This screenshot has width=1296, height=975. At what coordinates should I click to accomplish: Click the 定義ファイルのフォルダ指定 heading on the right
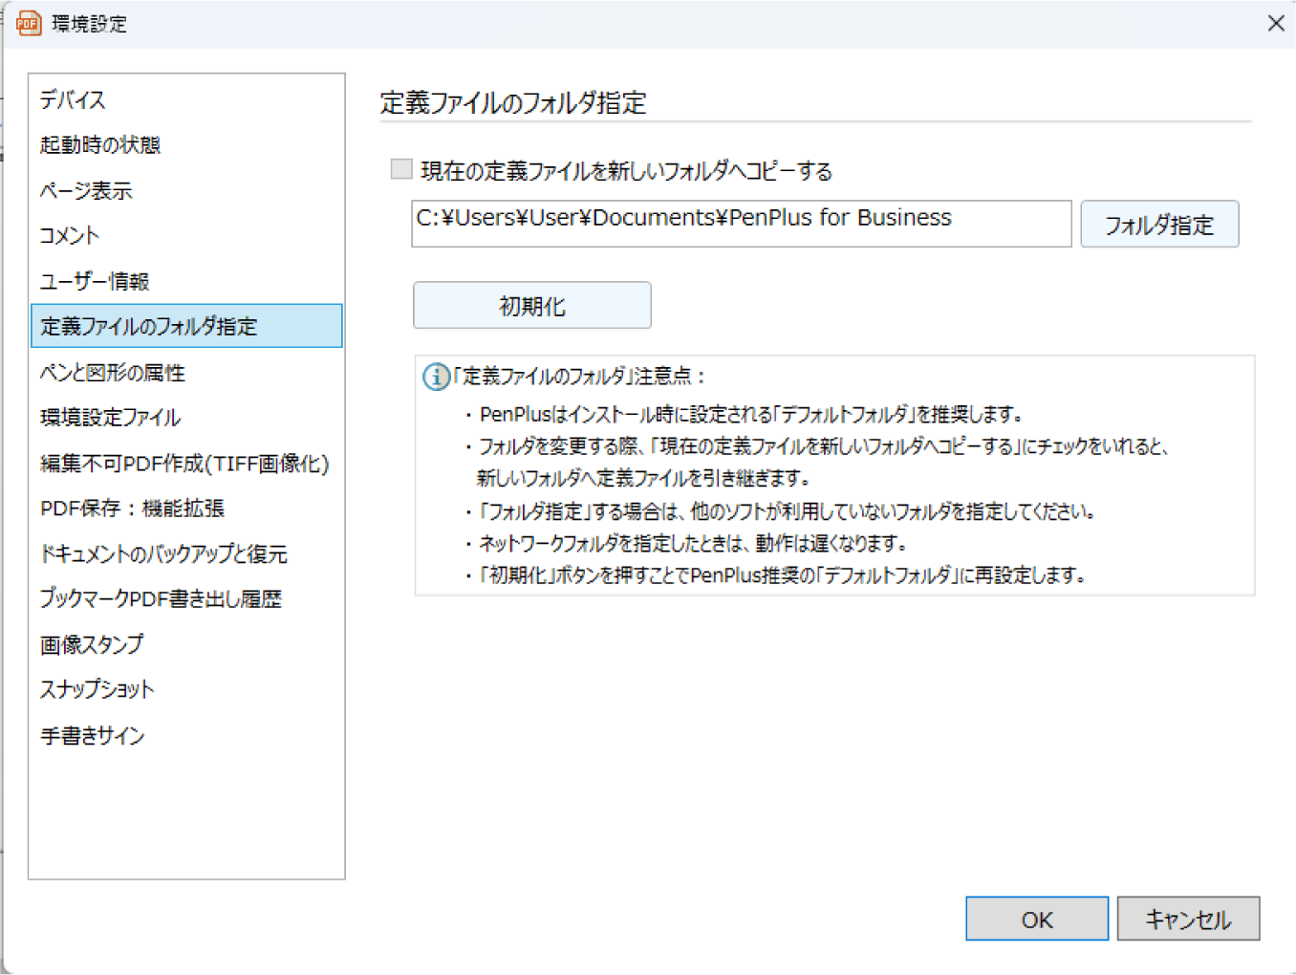(x=513, y=102)
